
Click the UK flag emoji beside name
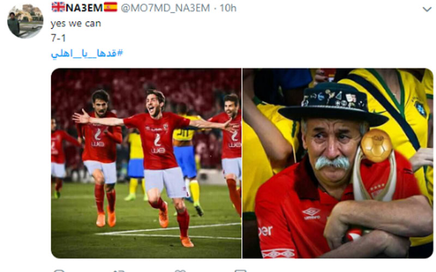[x=58, y=7]
